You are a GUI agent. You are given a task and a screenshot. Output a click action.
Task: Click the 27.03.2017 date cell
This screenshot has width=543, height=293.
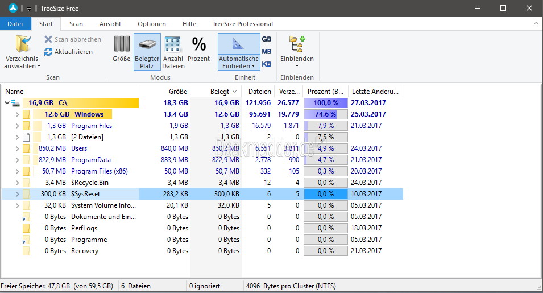368,103
